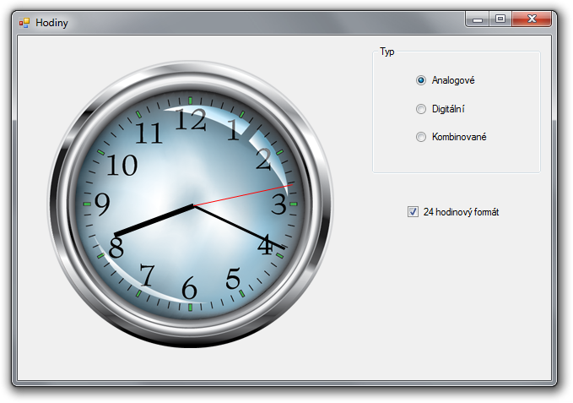Click the analog clock face
This screenshot has width=573, height=403.
tap(190, 204)
